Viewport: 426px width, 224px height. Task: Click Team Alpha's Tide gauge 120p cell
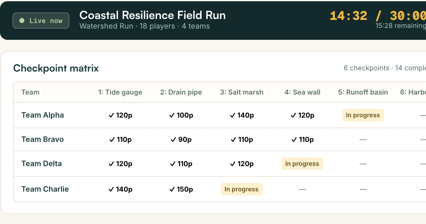(120, 115)
